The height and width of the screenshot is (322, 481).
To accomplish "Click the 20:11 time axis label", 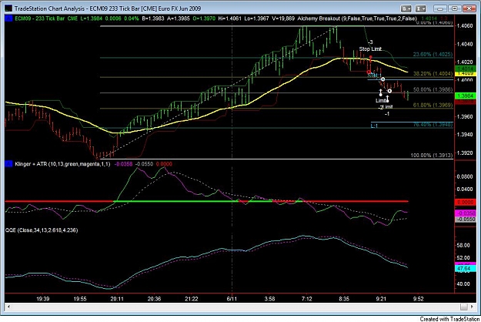I will pos(117,299).
